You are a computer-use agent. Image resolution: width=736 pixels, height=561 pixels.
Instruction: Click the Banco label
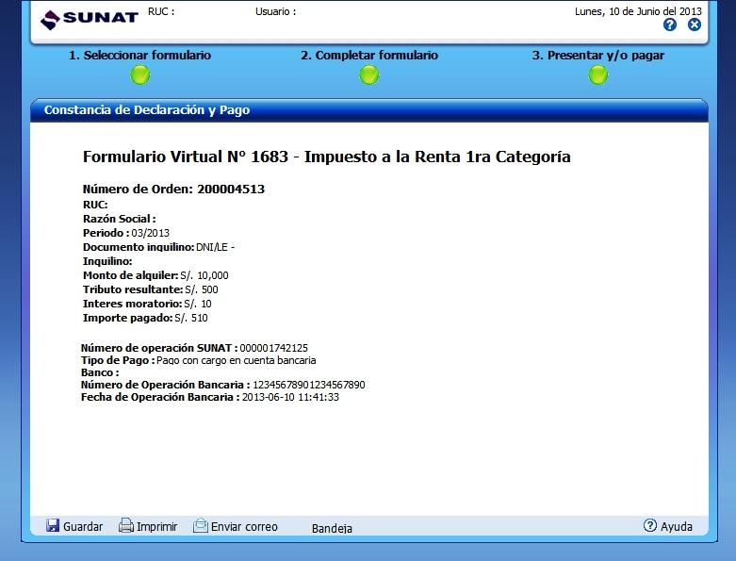click(100, 372)
